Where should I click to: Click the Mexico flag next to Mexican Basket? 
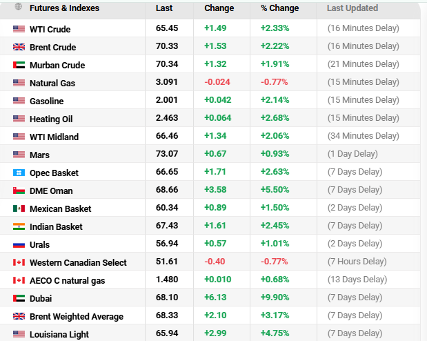point(19,208)
